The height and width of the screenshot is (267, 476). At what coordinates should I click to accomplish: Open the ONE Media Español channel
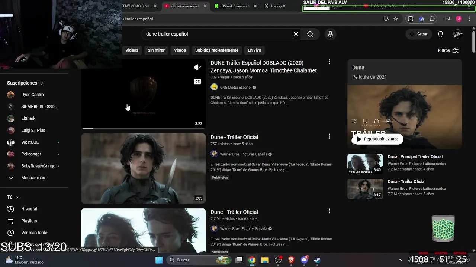coord(236,88)
